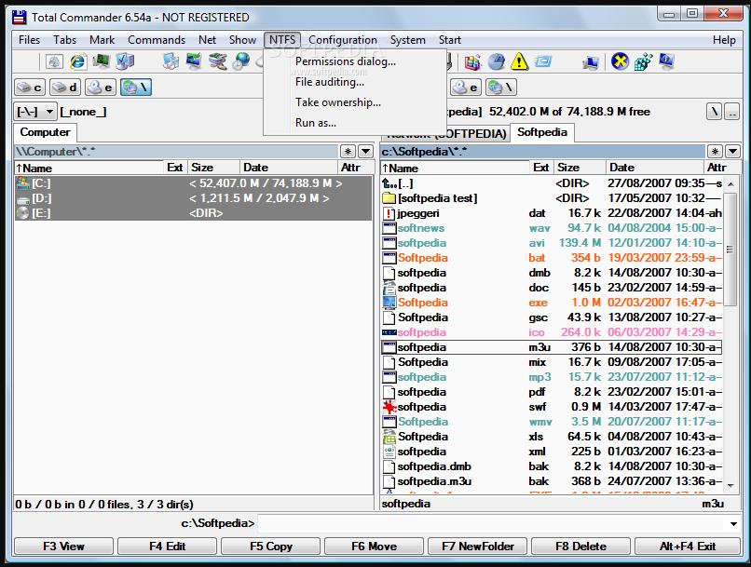Select the Softpedia xls file row

(552, 437)
